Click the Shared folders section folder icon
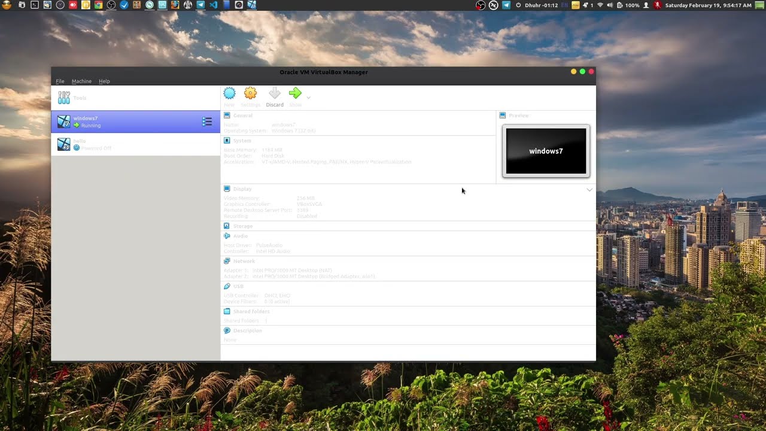Screen dimensions: 766x431 (x=227, y=311)
